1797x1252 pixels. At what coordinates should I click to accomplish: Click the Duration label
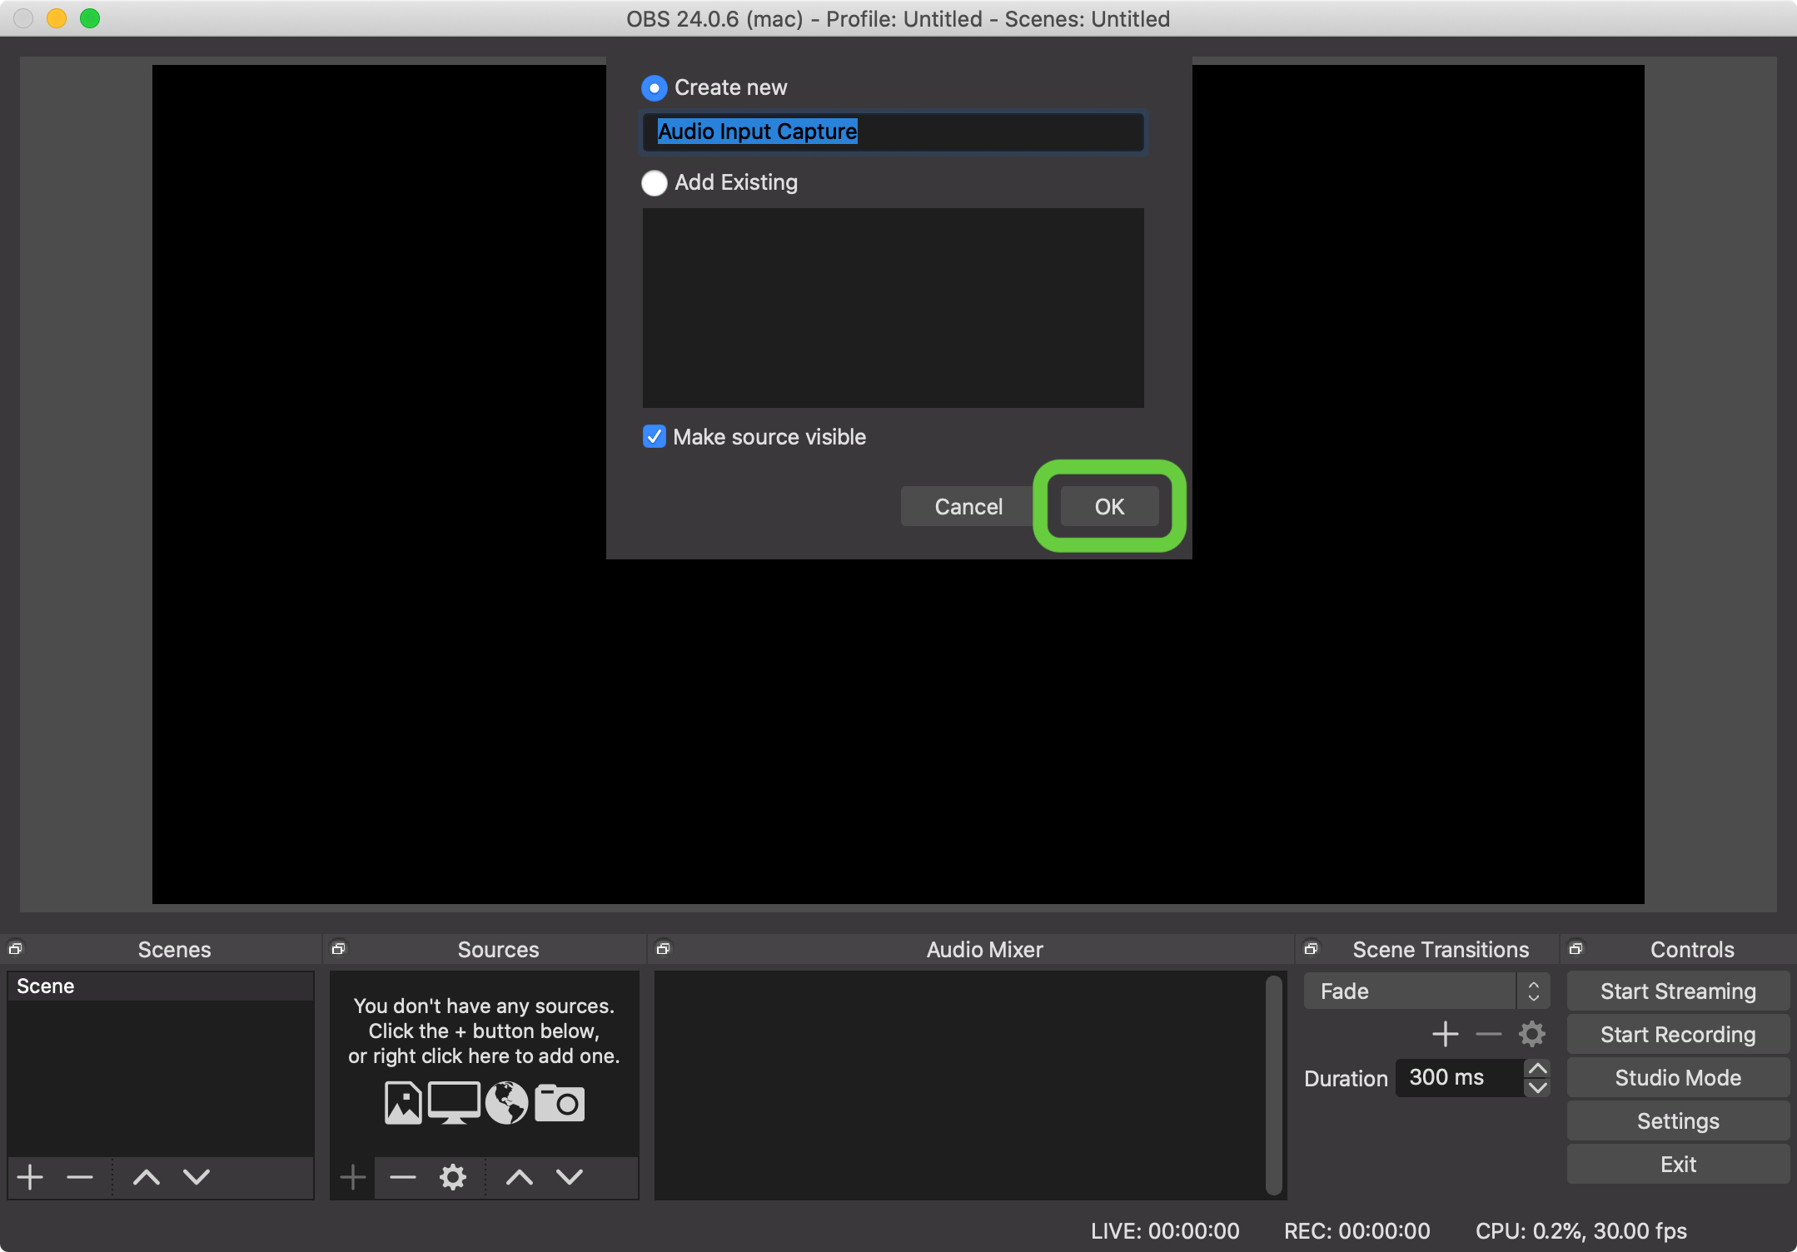pos(1346,1078)
